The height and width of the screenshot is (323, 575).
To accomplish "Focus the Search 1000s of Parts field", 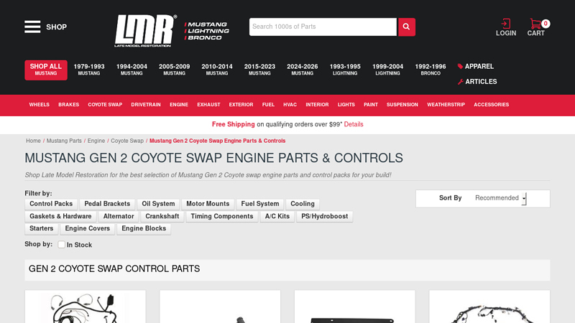I will click(323, 27).
